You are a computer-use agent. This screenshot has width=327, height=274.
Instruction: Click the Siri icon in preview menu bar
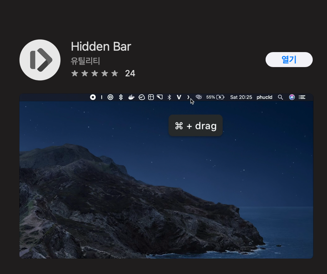(292, 97)
